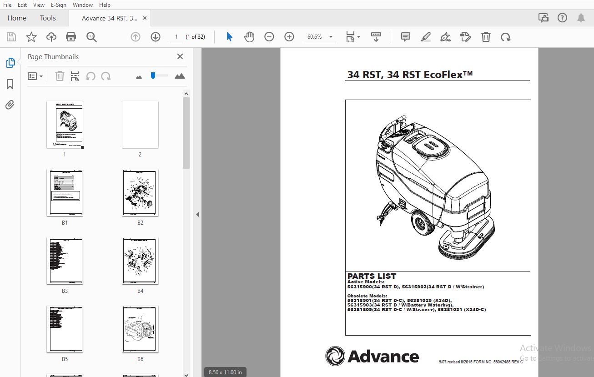Open the zoom level dropdown arrow
This screenshot has width=594, height=377.
tap(331, 37)
